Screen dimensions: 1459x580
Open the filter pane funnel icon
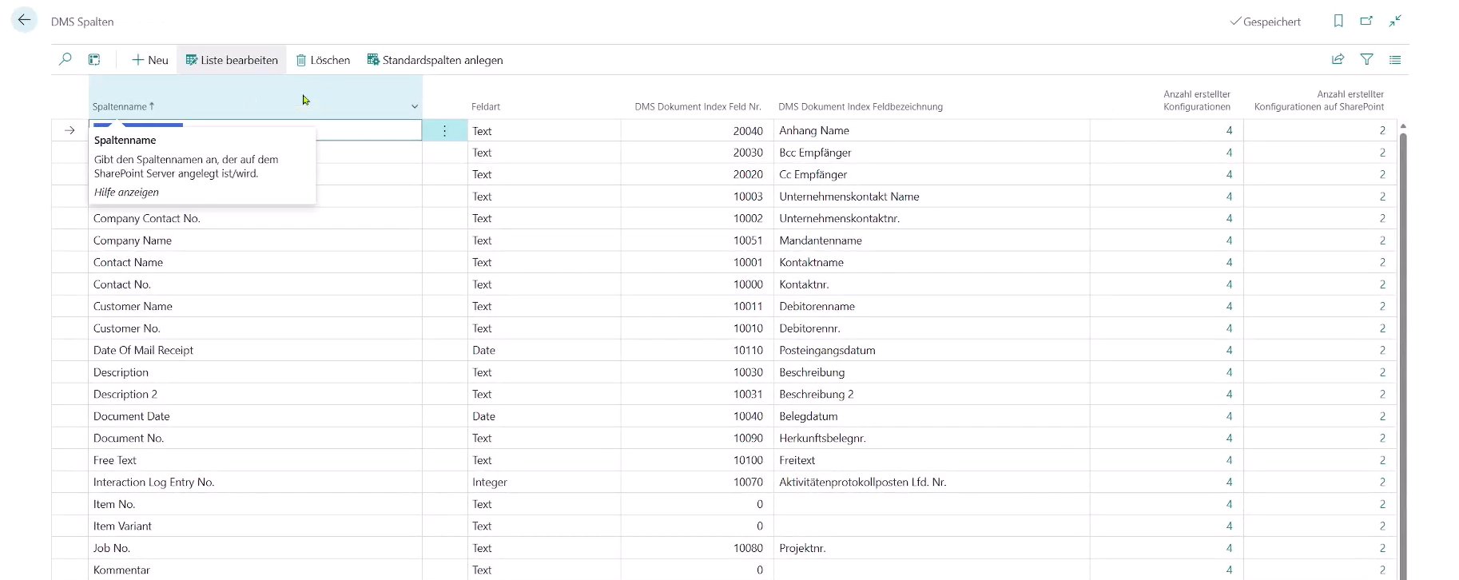pos(1366,60)
